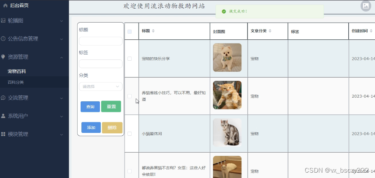Click the 系统用户 person icon

coord(3,116)
